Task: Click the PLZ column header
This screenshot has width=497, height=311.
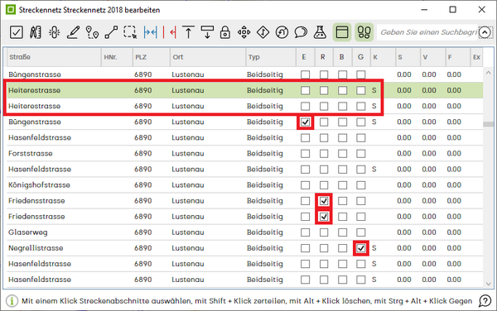Action: 152,57
